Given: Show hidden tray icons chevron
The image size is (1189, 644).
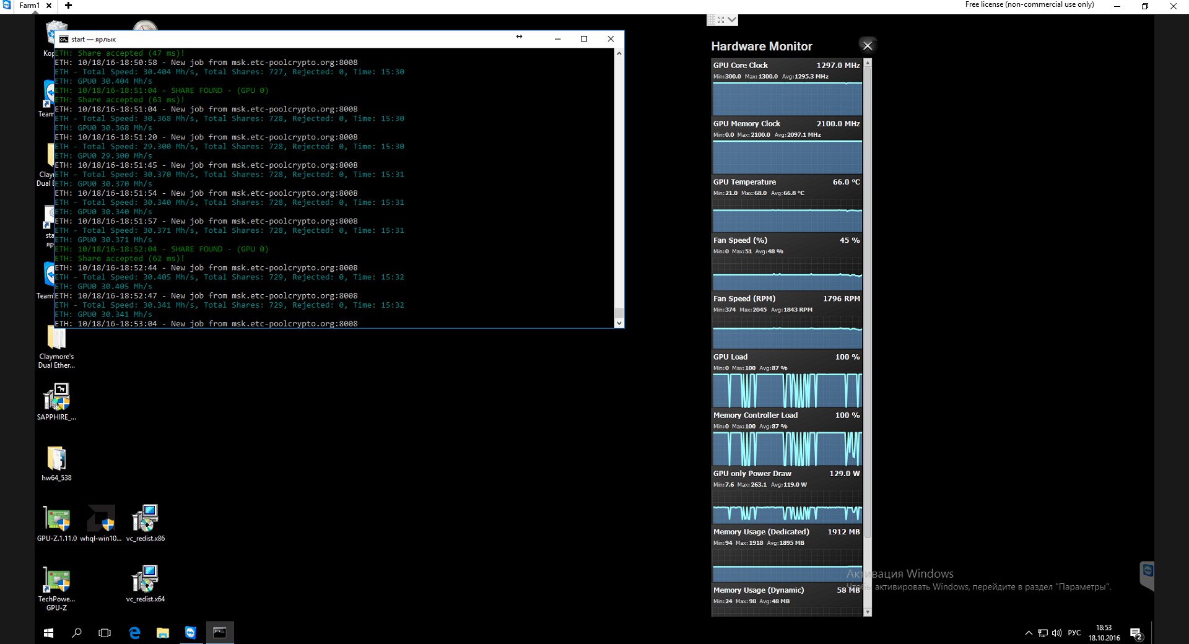Looking at the screenshot, I should click(1029, 633).
